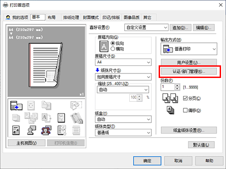Confirm with the 确定 button

pyautogui.click(x=147, y=161)
